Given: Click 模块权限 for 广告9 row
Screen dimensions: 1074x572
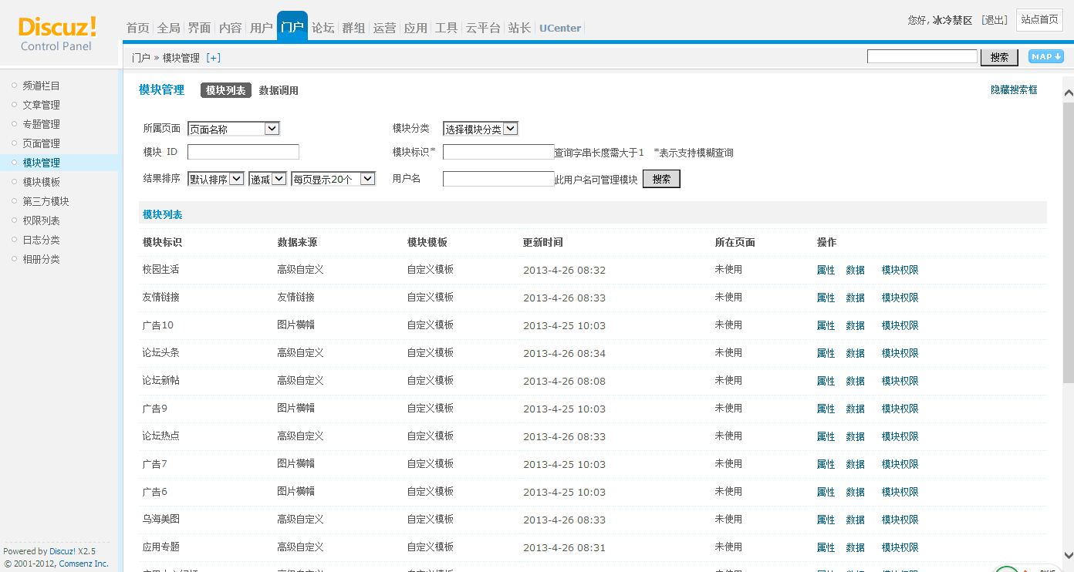Looking at the screenshot, I should 900,409.
